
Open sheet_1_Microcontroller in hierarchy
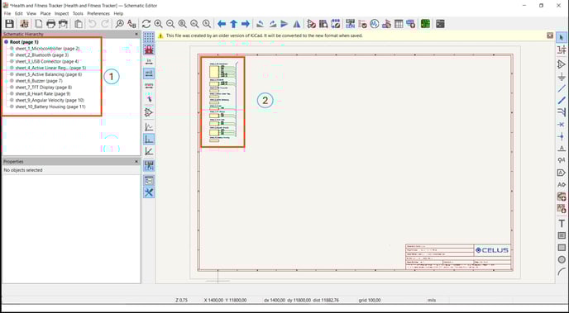tap(47, 49)
